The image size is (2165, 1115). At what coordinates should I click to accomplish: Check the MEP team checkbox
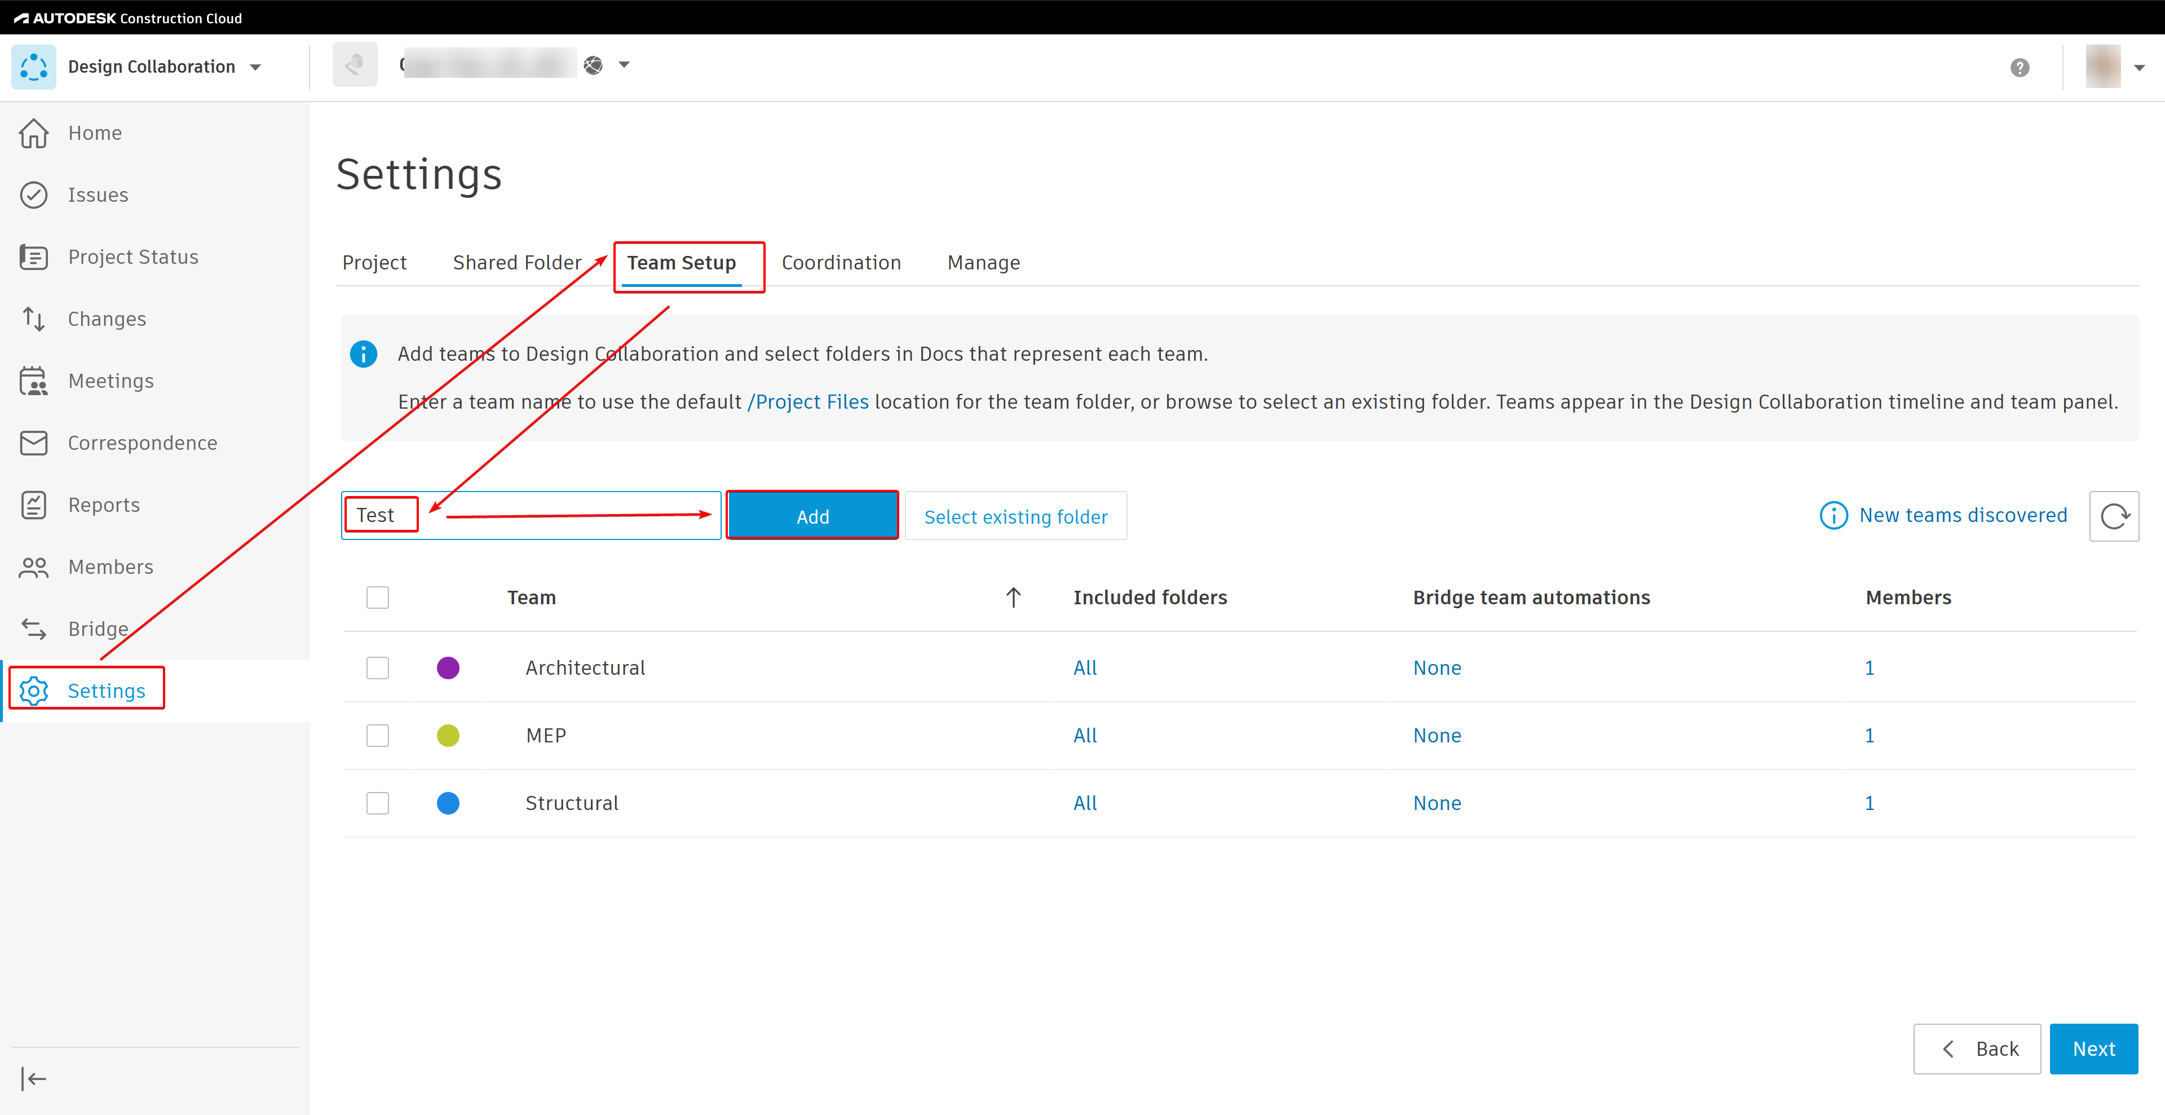click(x=377, y=735)
